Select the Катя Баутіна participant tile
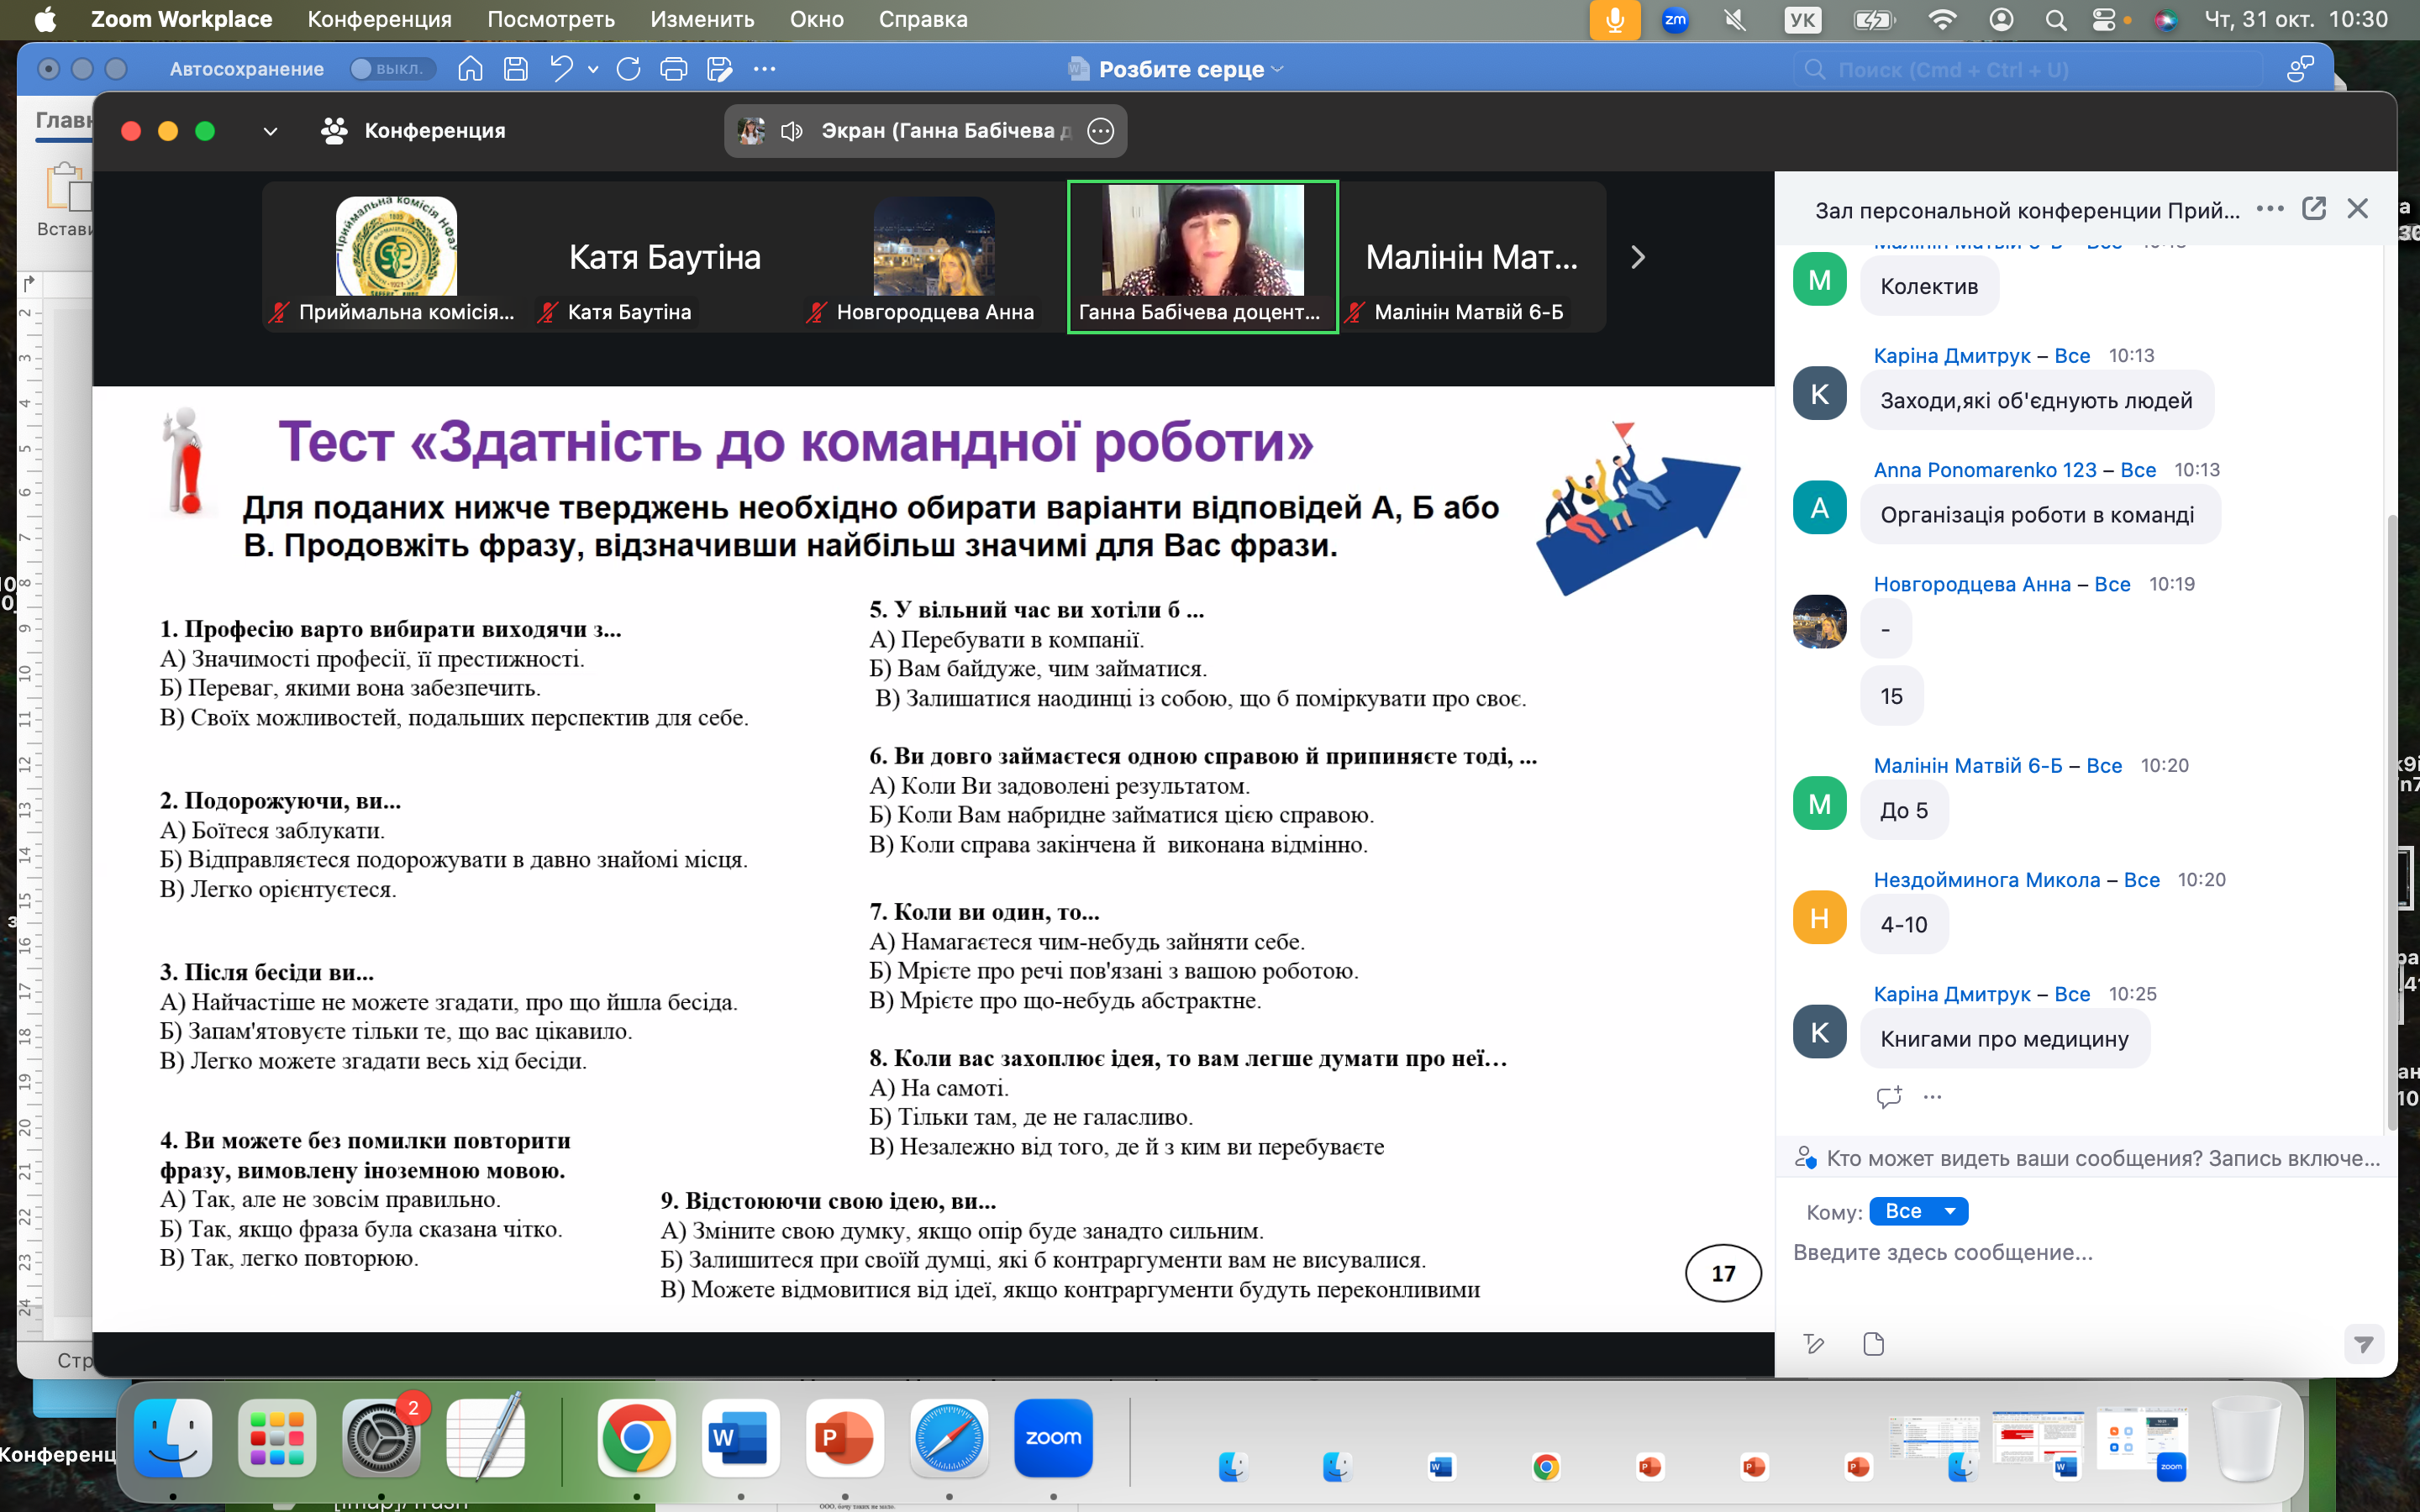The height and width of the screenshot is (1512, 2420). pyautogui.click(x=665, y=257)
